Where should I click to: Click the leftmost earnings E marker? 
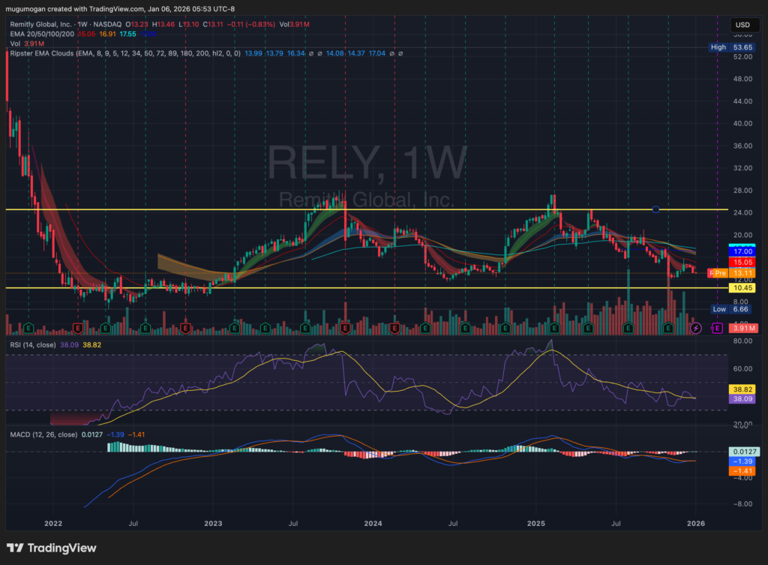pos(28,328)
